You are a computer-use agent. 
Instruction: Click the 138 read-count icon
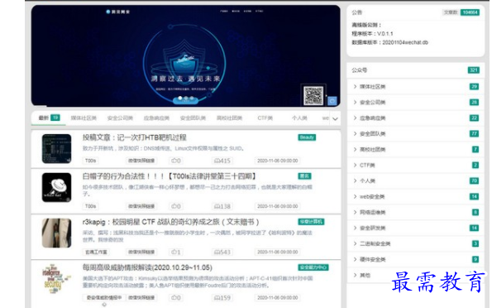click(x=217, y=206)
